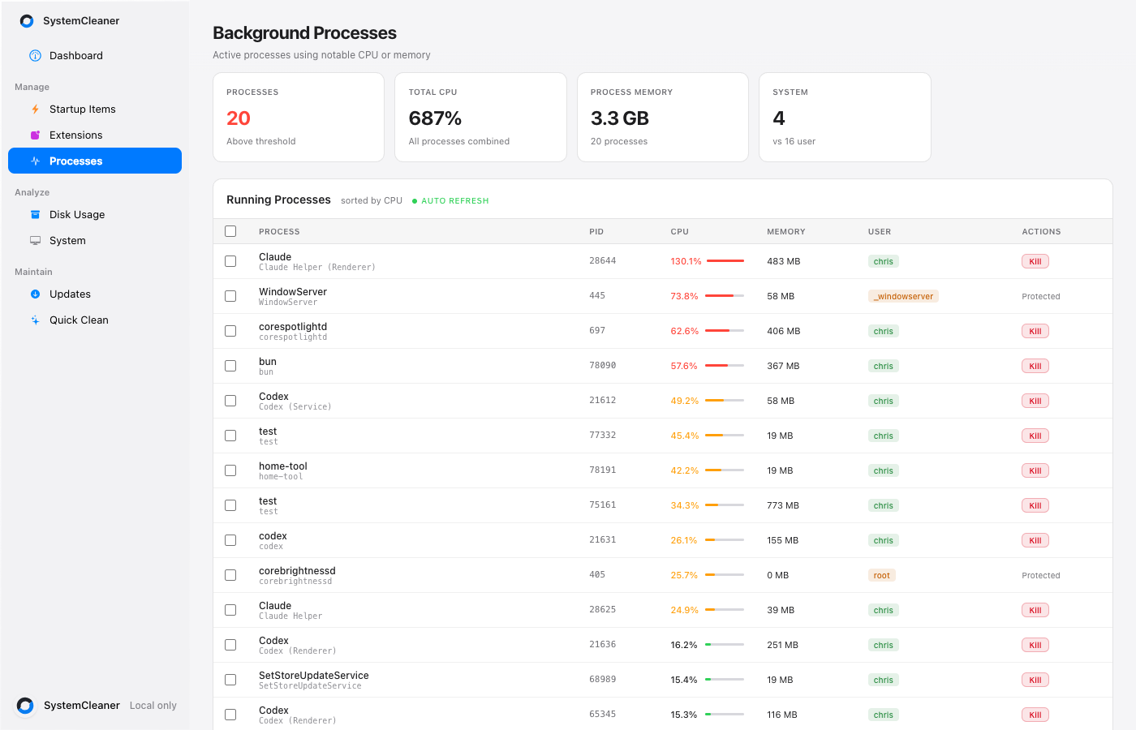Viewport: 1136px width, 730px height.
Task: Click the WindowServer 73.8% CPU bar
Action: coord(725,296)
